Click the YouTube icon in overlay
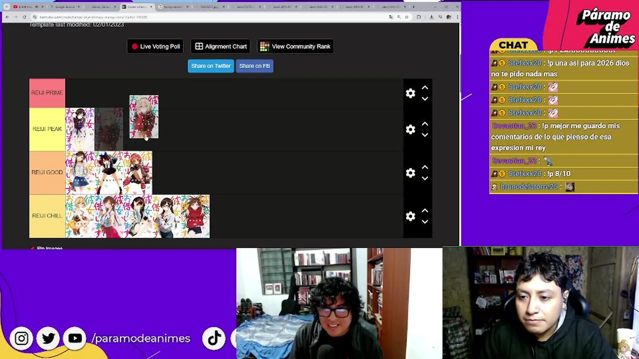The image size is (639, 359). pyautogui.click(x=75, y=339)
